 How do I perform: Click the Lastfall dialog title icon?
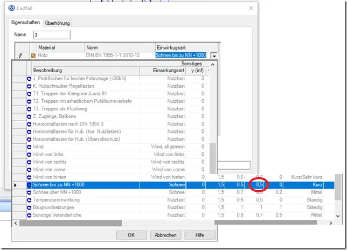(x=11, y=8)
